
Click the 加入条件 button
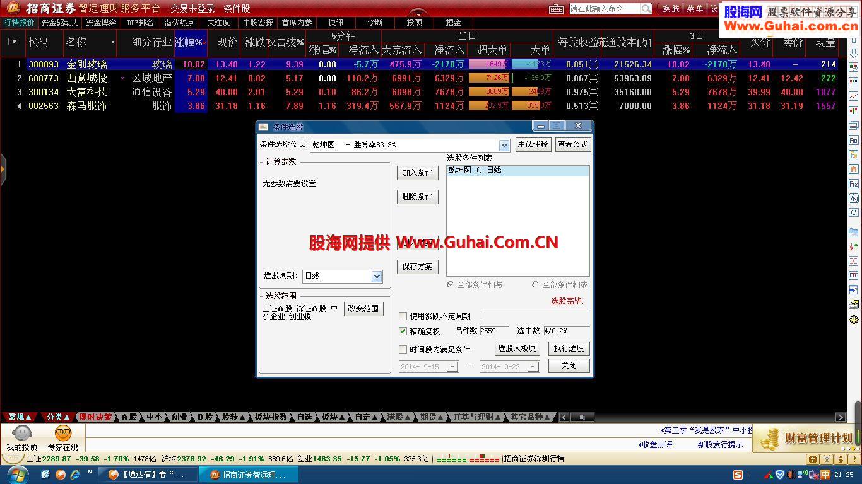coord(417,173)
